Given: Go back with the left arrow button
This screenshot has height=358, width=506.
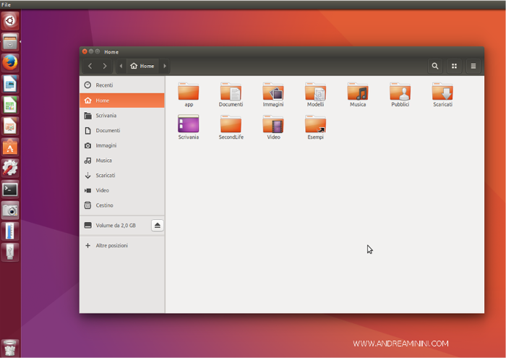Looking at the screenshot, I should (90, 66).
